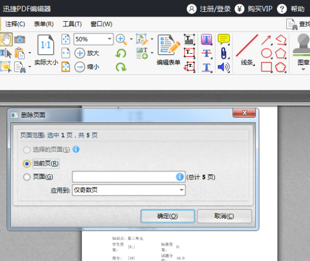
Task: Click the Snapshot camera tool
Action: click(20, 40)
